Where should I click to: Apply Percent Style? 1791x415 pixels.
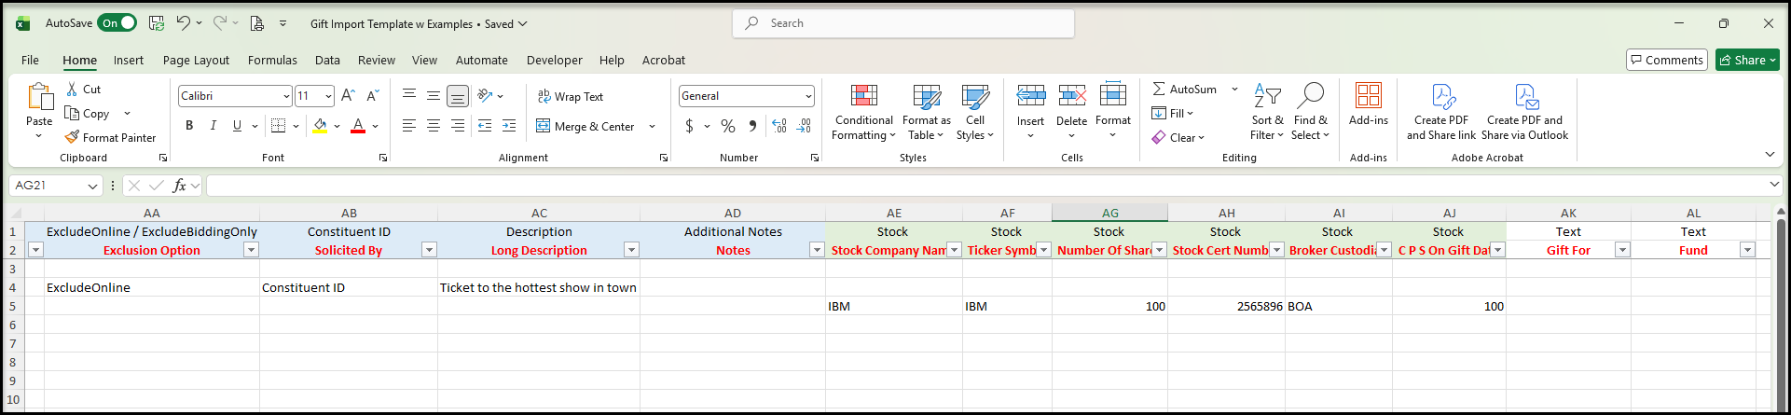728,126
